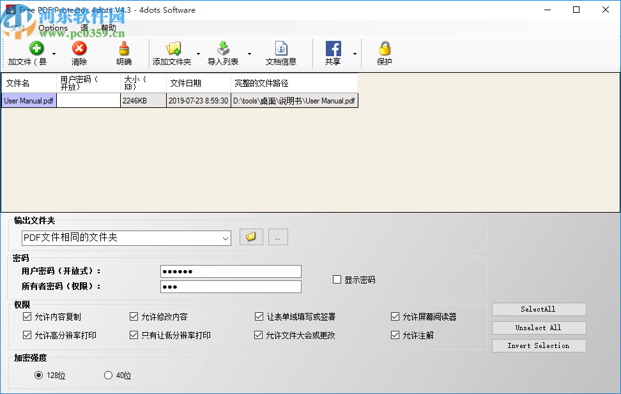This screenshot has height=394, width=621.
Task: Click the Invert Selection button
Action: 539,345
